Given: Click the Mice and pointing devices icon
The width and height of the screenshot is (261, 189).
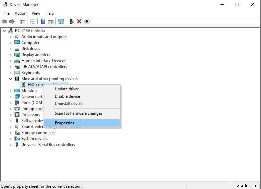Looking at the screenshot, I should (17, 79).
